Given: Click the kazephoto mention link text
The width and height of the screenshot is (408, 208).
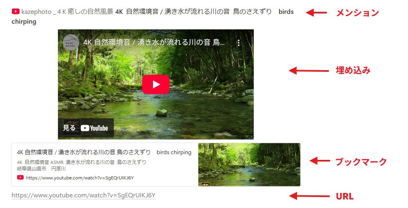Looking at the screenshot, I should (x=67, y=12).
